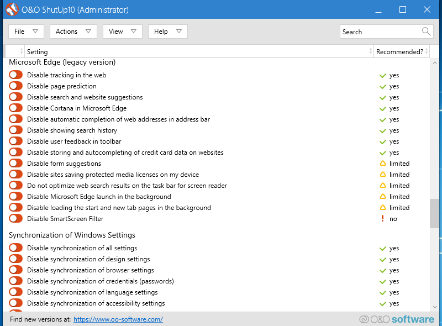Click yellow limited icon for screen reader optimization row

click(x=382, y=185)
